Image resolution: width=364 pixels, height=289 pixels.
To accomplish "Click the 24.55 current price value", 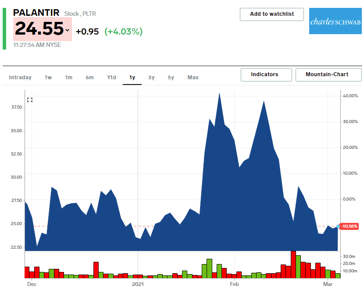I will (x=39, y=29).
